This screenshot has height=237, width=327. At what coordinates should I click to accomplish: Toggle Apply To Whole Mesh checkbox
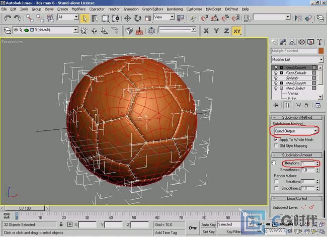point(276,139)
